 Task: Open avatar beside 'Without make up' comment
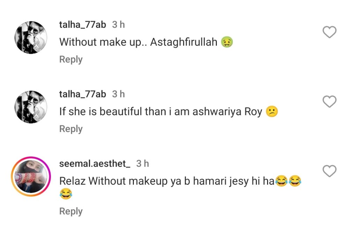point(31,38)
